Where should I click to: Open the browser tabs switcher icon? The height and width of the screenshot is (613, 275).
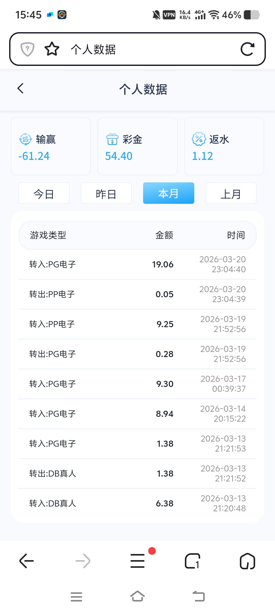pos(193,561)
